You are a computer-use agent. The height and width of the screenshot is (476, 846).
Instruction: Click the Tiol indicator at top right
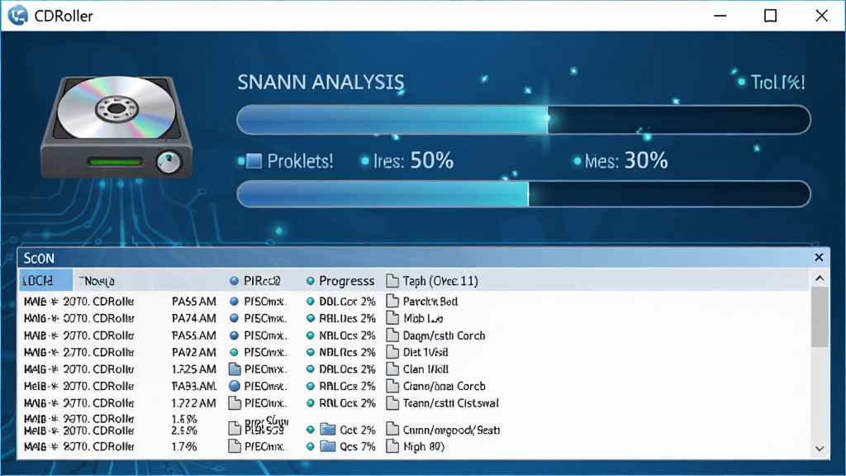pyautogui.click(x=772, y=82)
